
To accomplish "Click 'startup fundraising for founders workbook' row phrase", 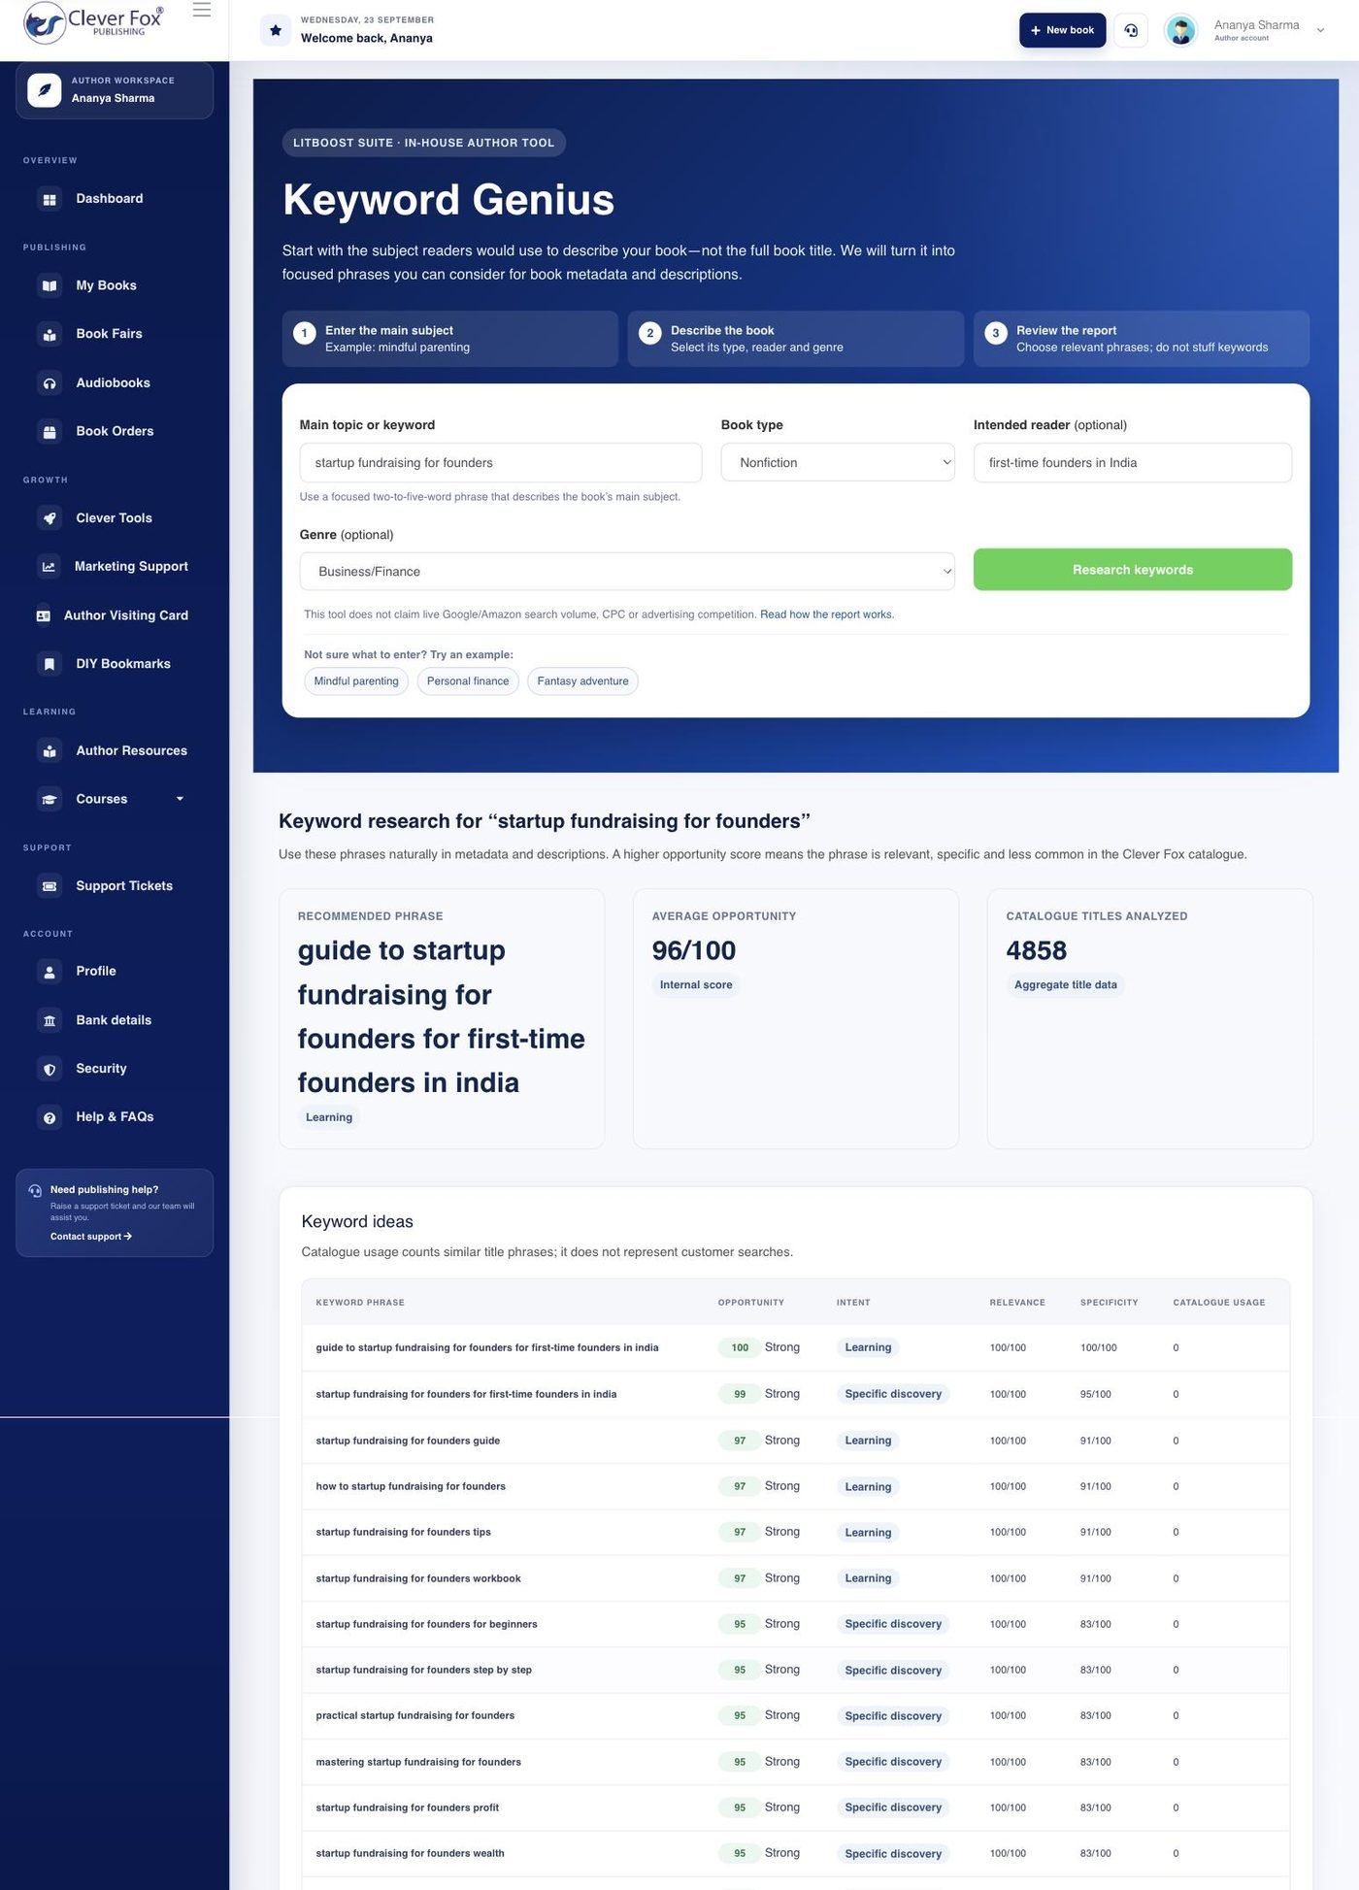I will [418, 1578].
